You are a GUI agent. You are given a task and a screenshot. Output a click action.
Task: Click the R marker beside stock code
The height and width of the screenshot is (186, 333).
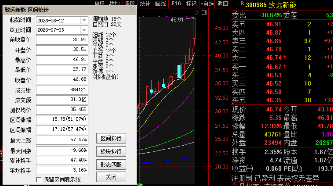click(x=242, y=3)
